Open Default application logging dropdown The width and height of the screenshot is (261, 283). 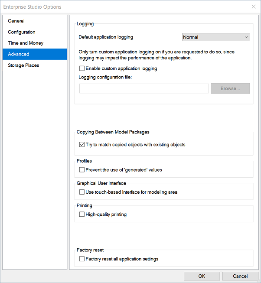pos(216,37)
